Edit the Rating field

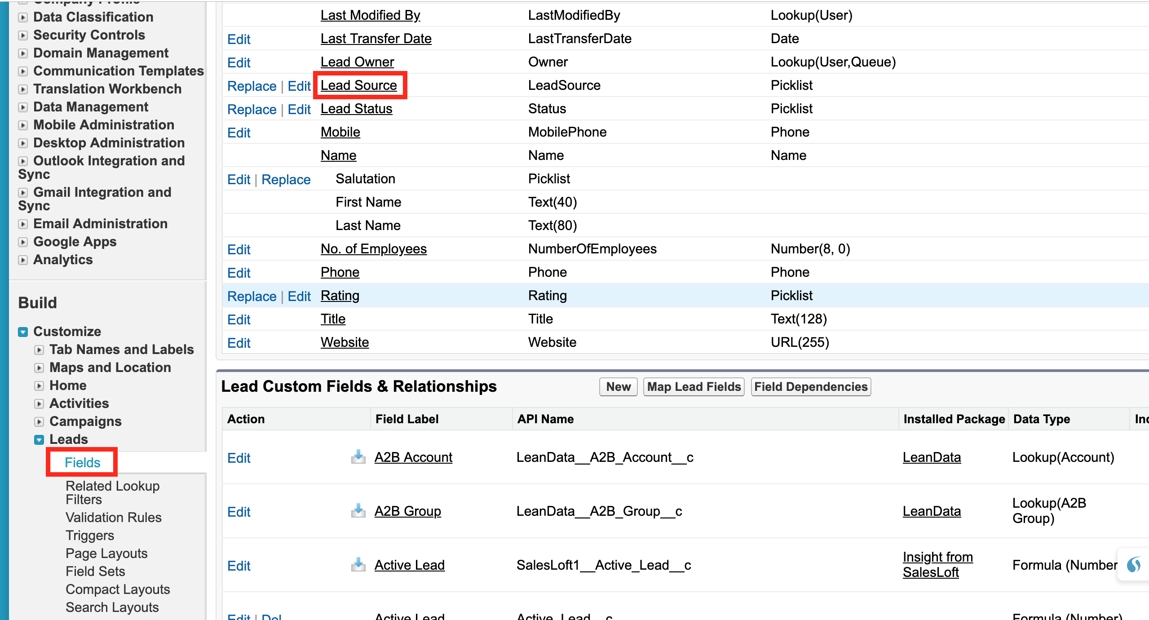[x=299, y=296]
